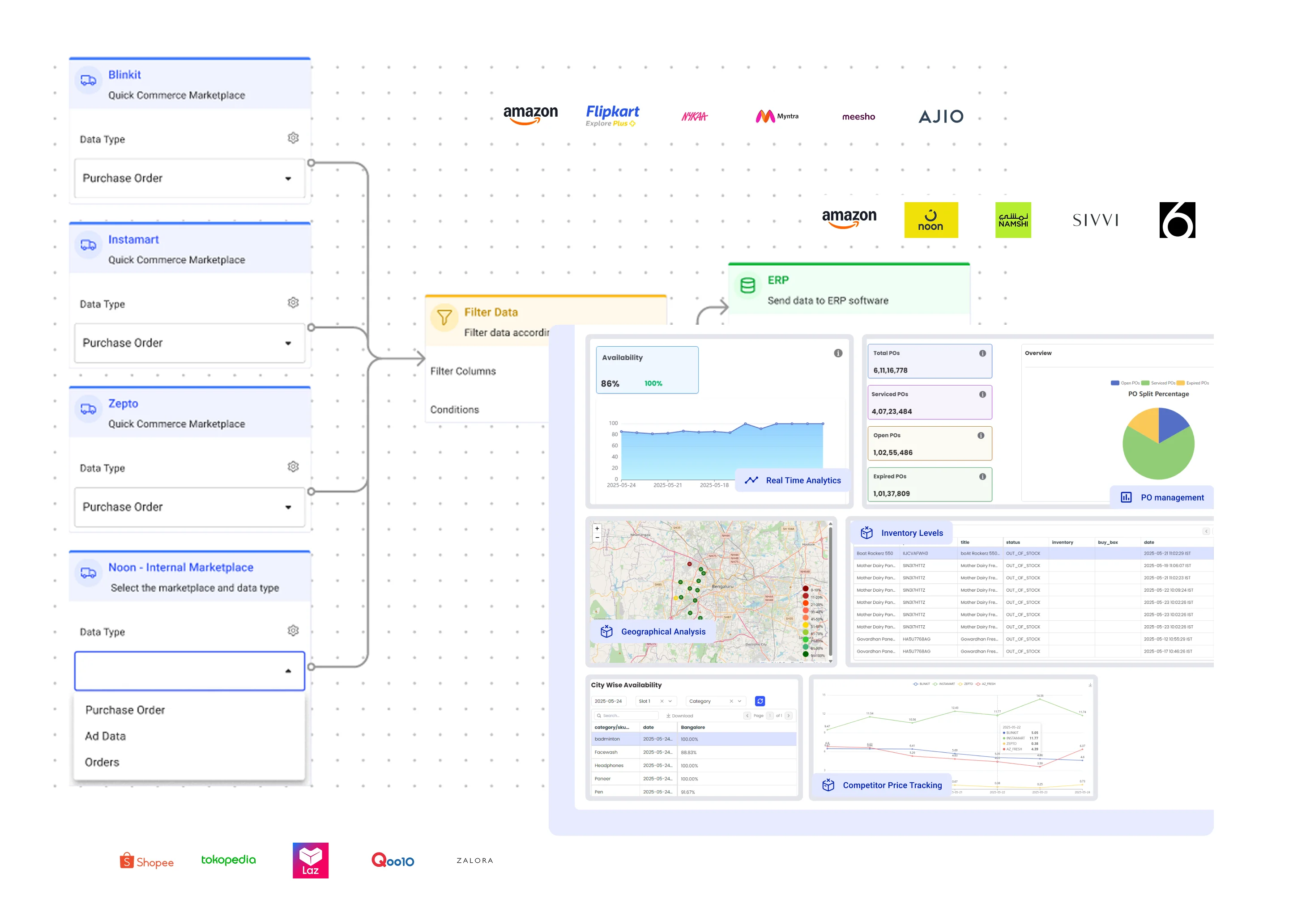Click the Shopee logo
The width and height of the screenshot is (1289, 916).
point(147,861)
